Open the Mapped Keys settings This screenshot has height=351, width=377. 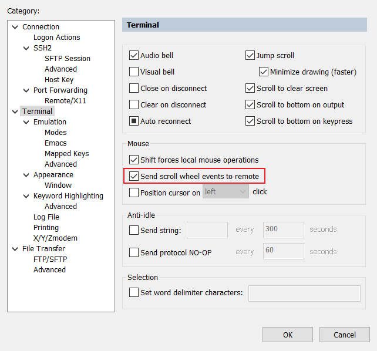click(x=66, y=154)
